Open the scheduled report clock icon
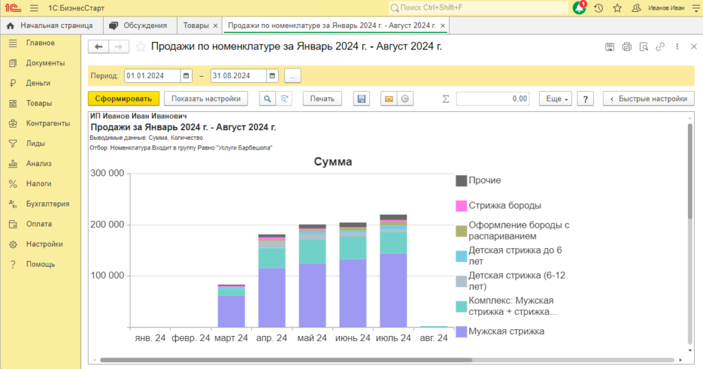Screen dimensions: 703x369 pos(405,99)
